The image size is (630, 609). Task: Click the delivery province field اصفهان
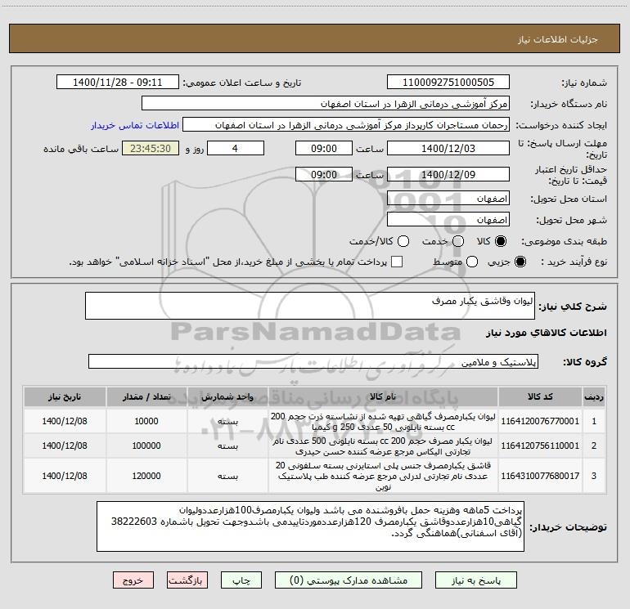(x=448, y=199)
